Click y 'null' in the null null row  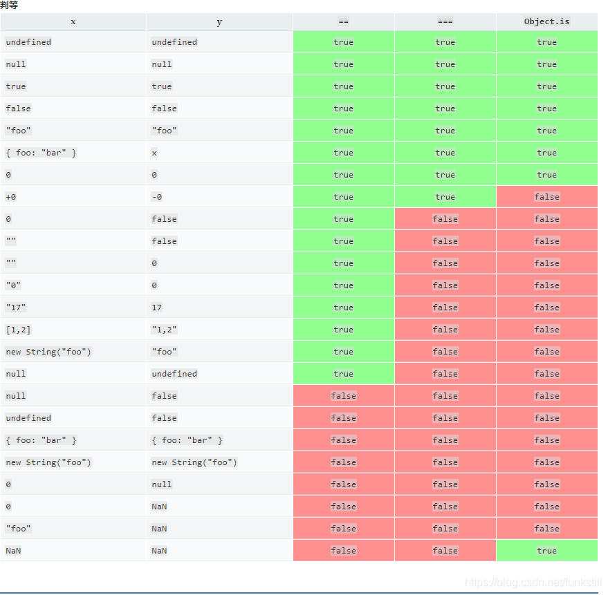(162, 64)
